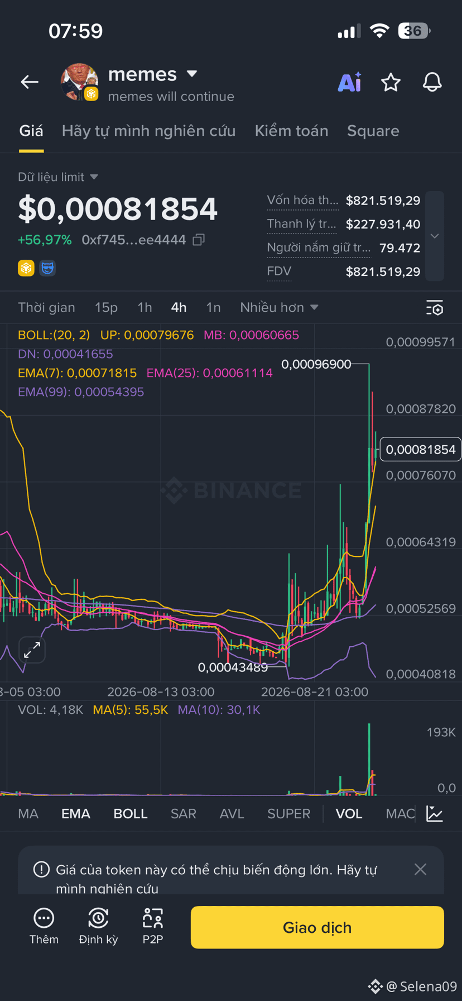The width and height of the screenshot is (462, 1001).
Task: Tap the FDV label
Action: tap(279, 271)
